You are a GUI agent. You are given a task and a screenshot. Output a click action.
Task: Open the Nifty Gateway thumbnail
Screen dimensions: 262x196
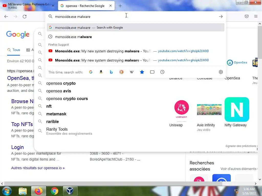pos(237,109)
